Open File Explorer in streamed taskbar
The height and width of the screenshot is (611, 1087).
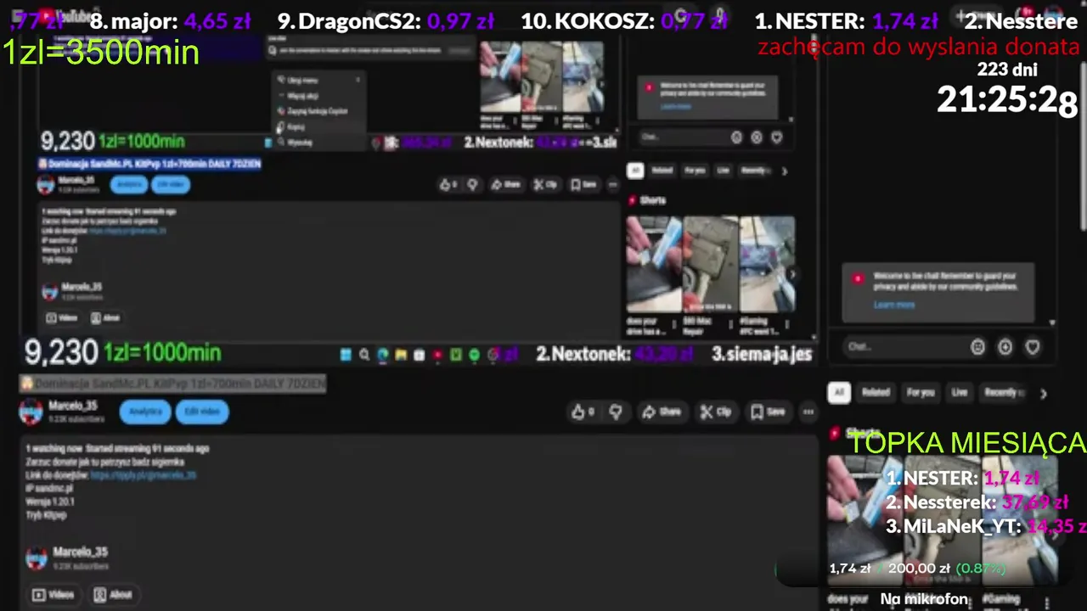(401, 355)
